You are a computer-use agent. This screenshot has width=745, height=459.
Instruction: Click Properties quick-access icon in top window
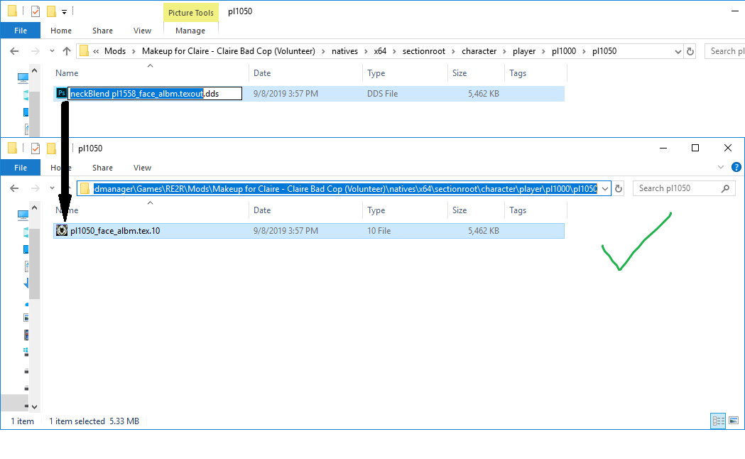(36, 11)
